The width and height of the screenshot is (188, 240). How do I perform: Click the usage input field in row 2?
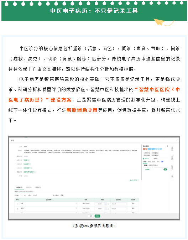pos(119,209)
